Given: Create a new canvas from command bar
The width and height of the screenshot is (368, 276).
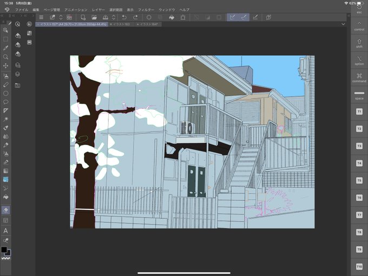Looking at the screenshot, I should tap(83, 17).
